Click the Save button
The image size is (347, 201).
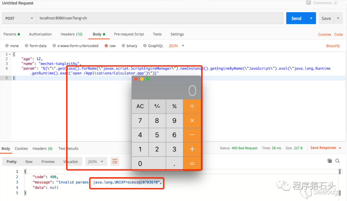point(326,18)
